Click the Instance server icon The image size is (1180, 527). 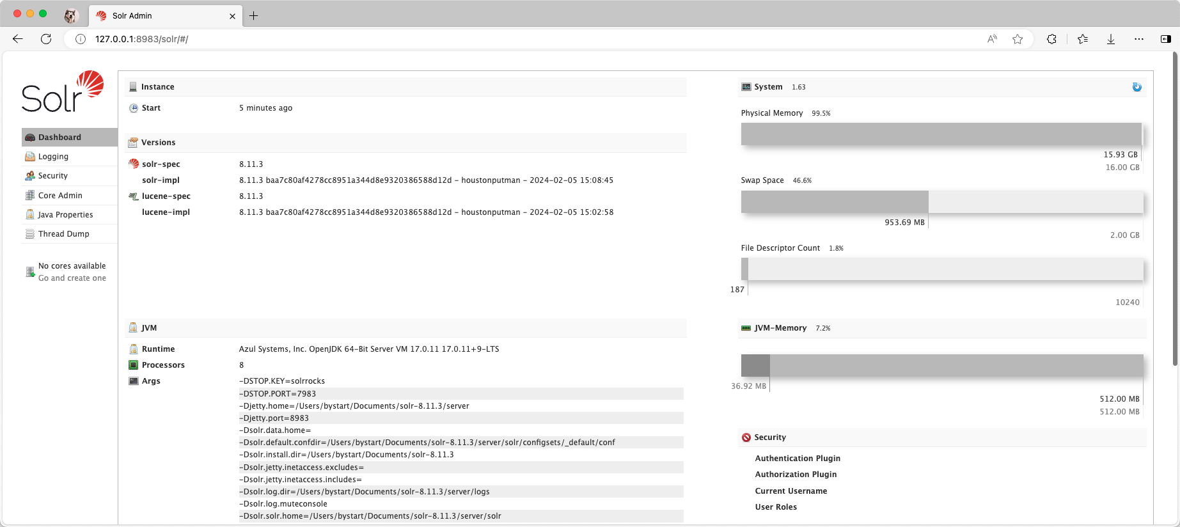(133, 87)
